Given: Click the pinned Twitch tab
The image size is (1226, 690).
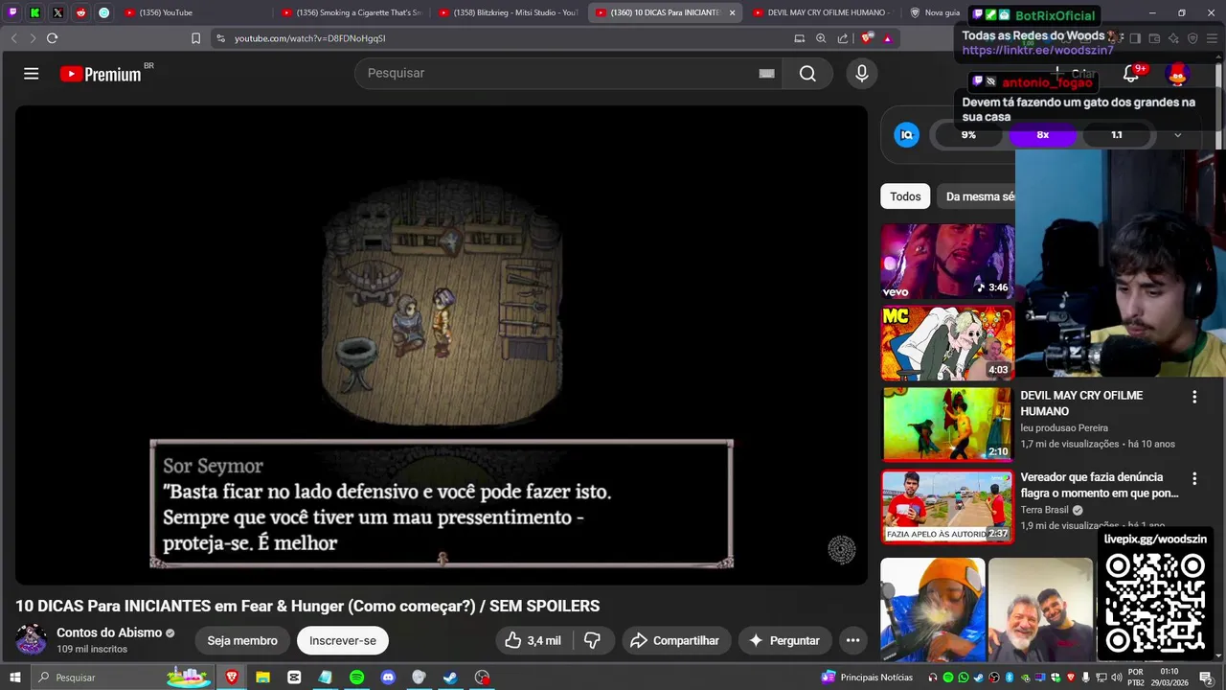Looking at the screenshot, I should (12, 12).
